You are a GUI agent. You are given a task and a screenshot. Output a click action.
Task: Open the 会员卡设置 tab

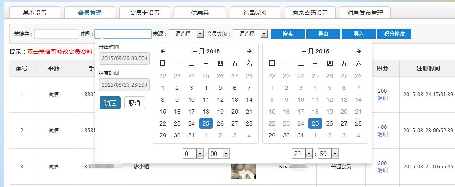[x=145, y=13]
